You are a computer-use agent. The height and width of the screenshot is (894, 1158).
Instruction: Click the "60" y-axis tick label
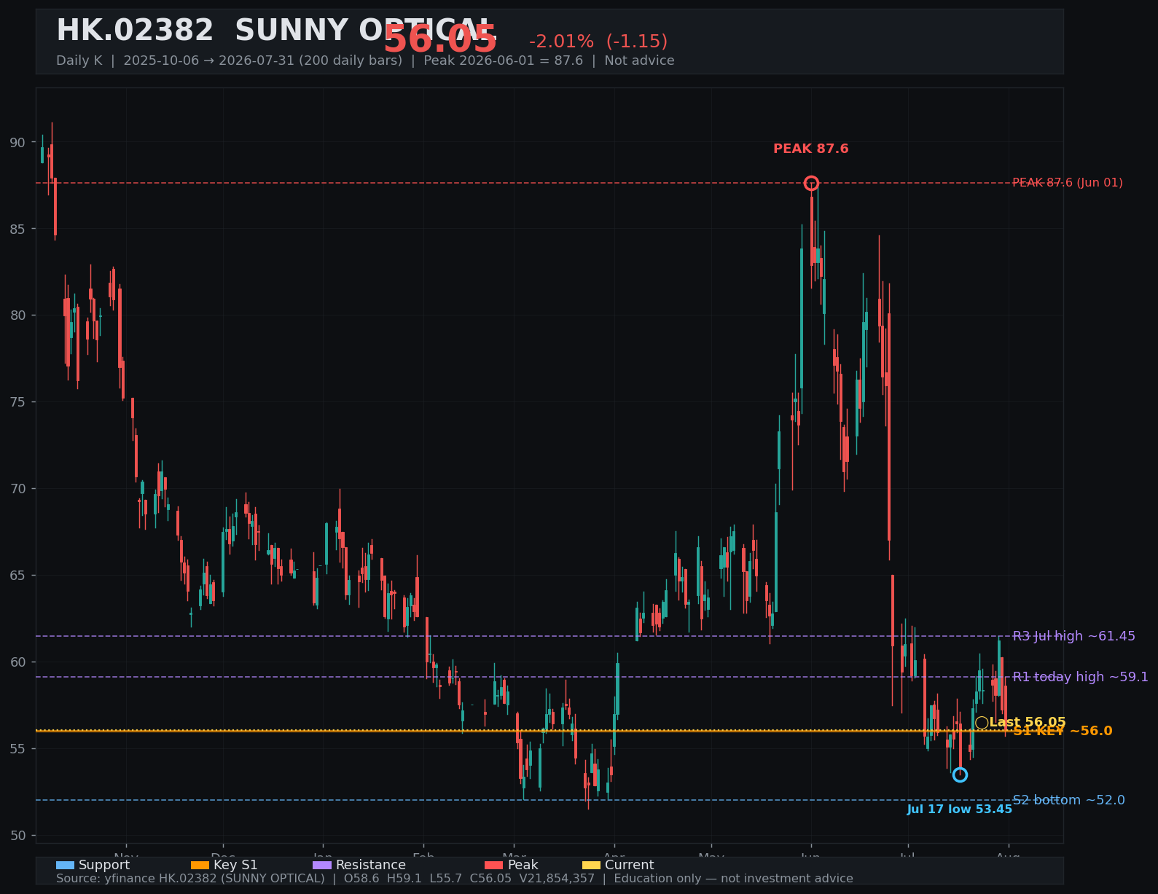[17, 662]
